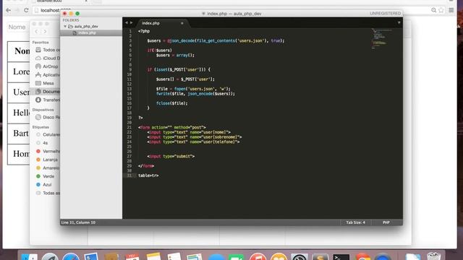463x260 pixels.
Task: Open Transferências in Finder sidebar
Action: [47, 100]
